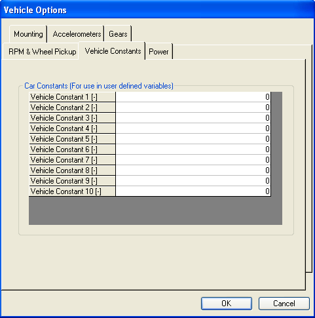
Task: Edit Vehicle Constant 10 value cell
Action: pos(193,191)
